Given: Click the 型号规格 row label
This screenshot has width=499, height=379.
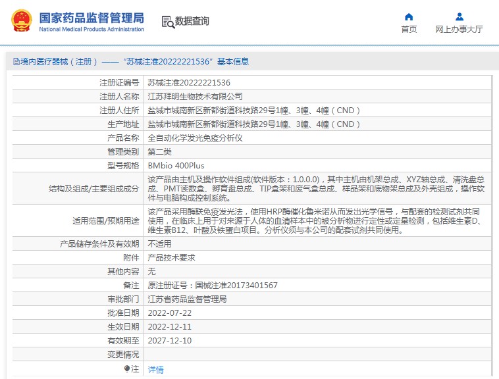Looking at the screenshot, I should coord(123,166).
